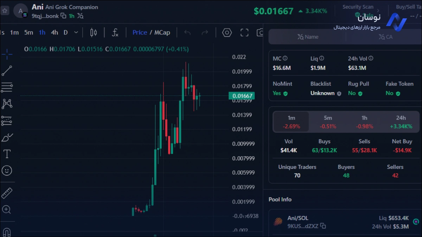Take a chart snapshot with camera icon
422x237 pixels.
click(260, 33)
